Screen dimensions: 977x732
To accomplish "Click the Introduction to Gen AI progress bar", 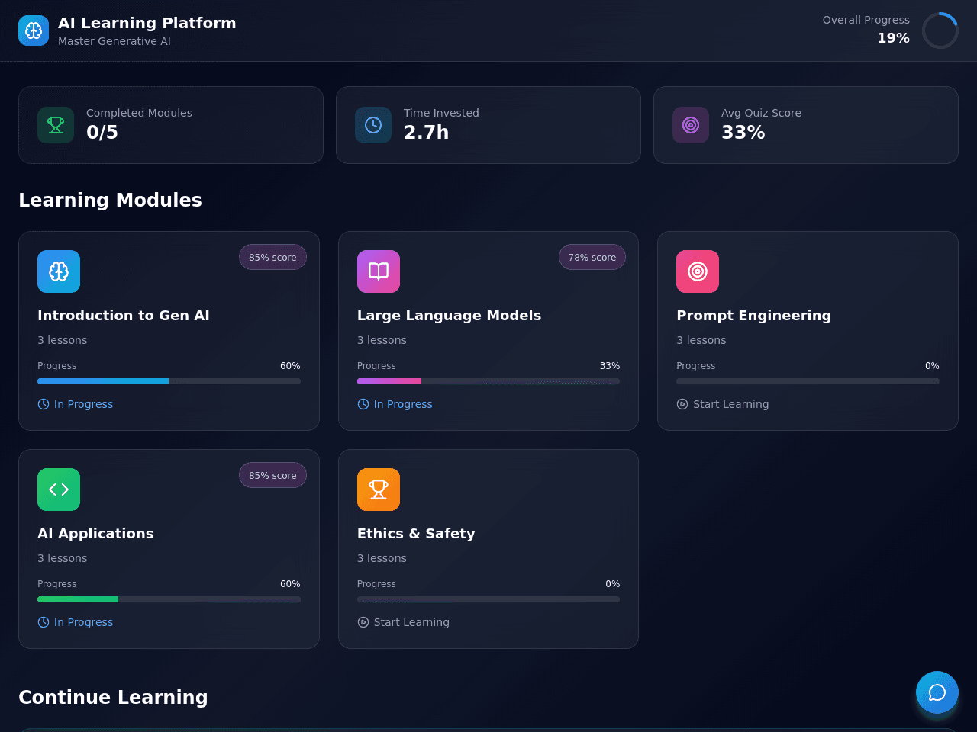I will (x=169, y=381).
